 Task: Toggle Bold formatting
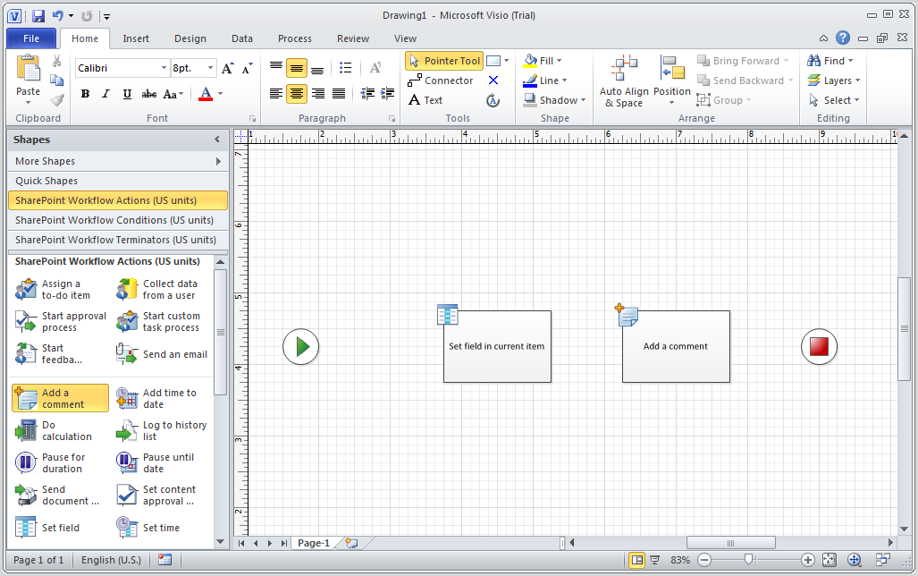pyautogui.click(x=86, y=94)
